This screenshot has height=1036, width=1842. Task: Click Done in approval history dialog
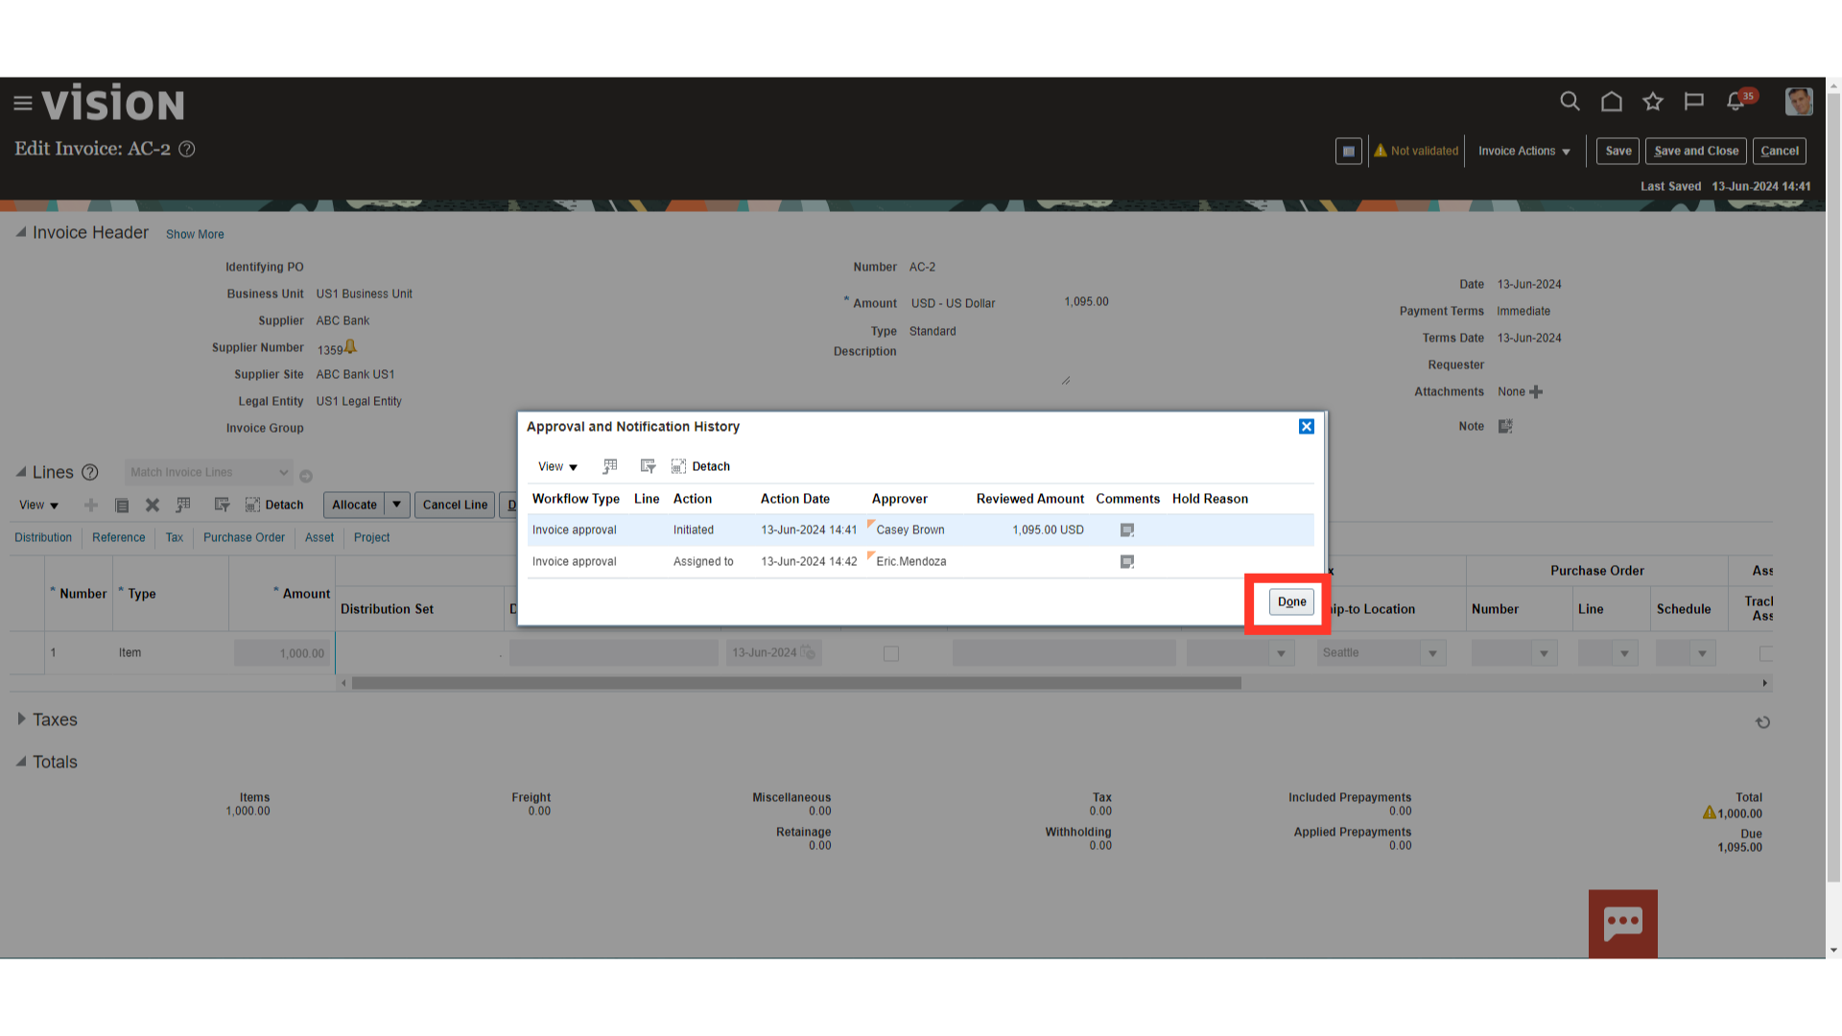[1291, 601]
